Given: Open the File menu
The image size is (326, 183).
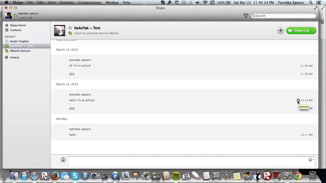Looking at the screenshot, I should [x=30, y=3].
